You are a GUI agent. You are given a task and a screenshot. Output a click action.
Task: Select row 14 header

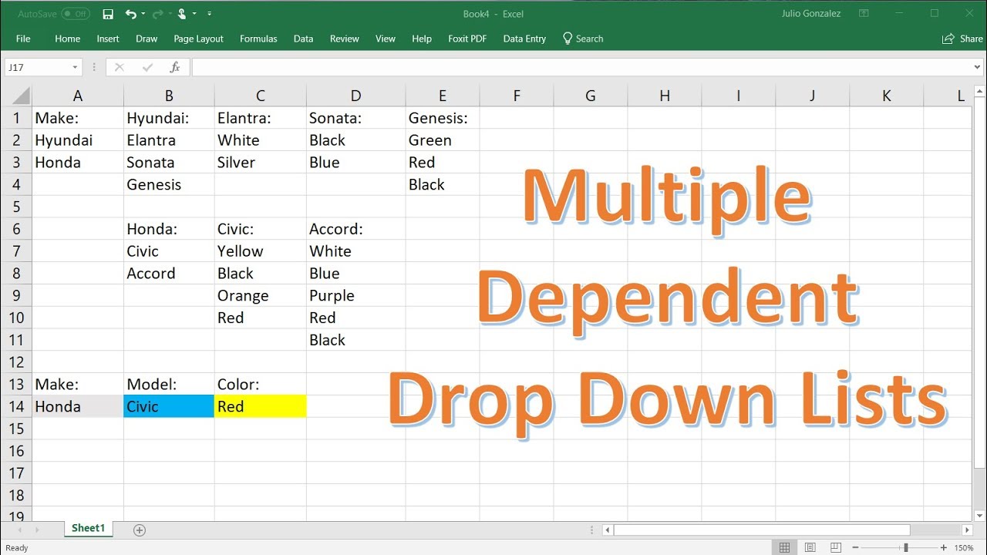click(x=16, y=406)
